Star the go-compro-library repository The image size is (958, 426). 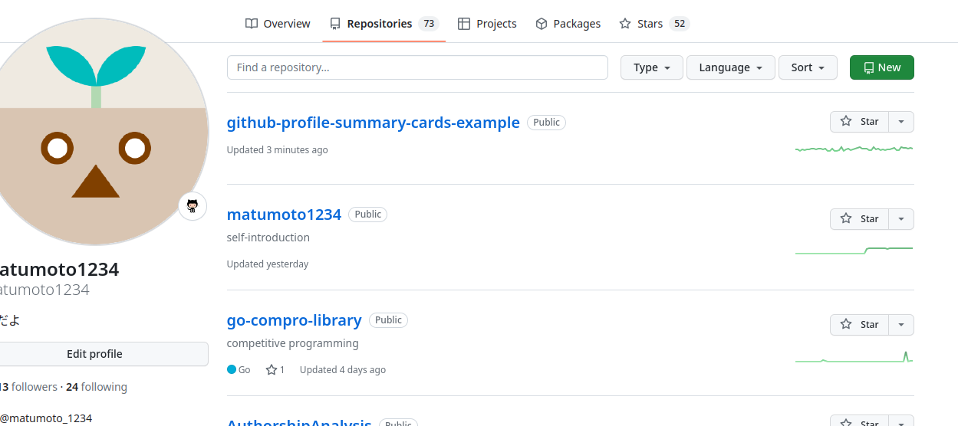click(x=860, y=325)
